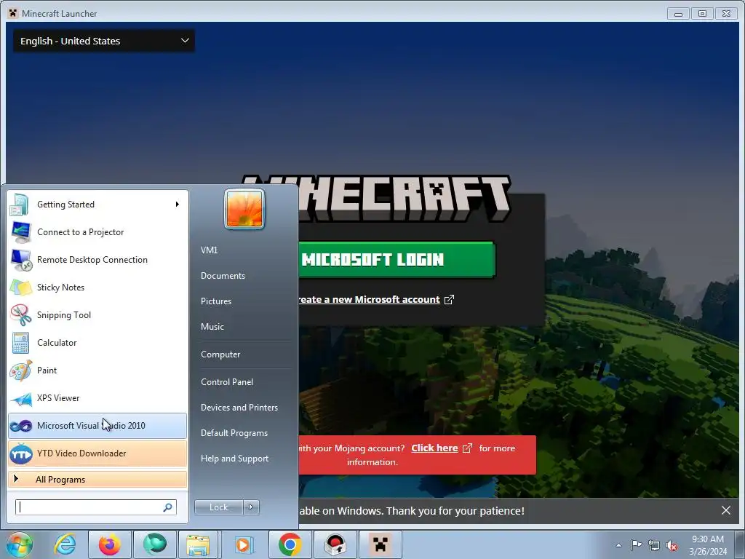Open Control Panel from Start menu
This screenshot has height=559, width=745.
click(x=227, y=382)
